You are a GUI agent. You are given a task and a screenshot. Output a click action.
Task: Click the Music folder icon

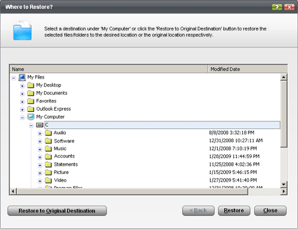coord(48,149)
